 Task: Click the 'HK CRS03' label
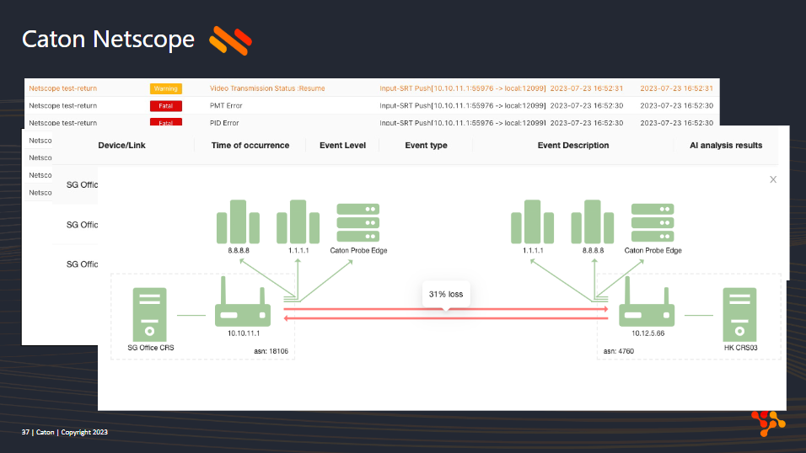[x=741, y=348]
